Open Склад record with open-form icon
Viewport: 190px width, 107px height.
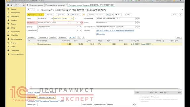click(139, 23)
